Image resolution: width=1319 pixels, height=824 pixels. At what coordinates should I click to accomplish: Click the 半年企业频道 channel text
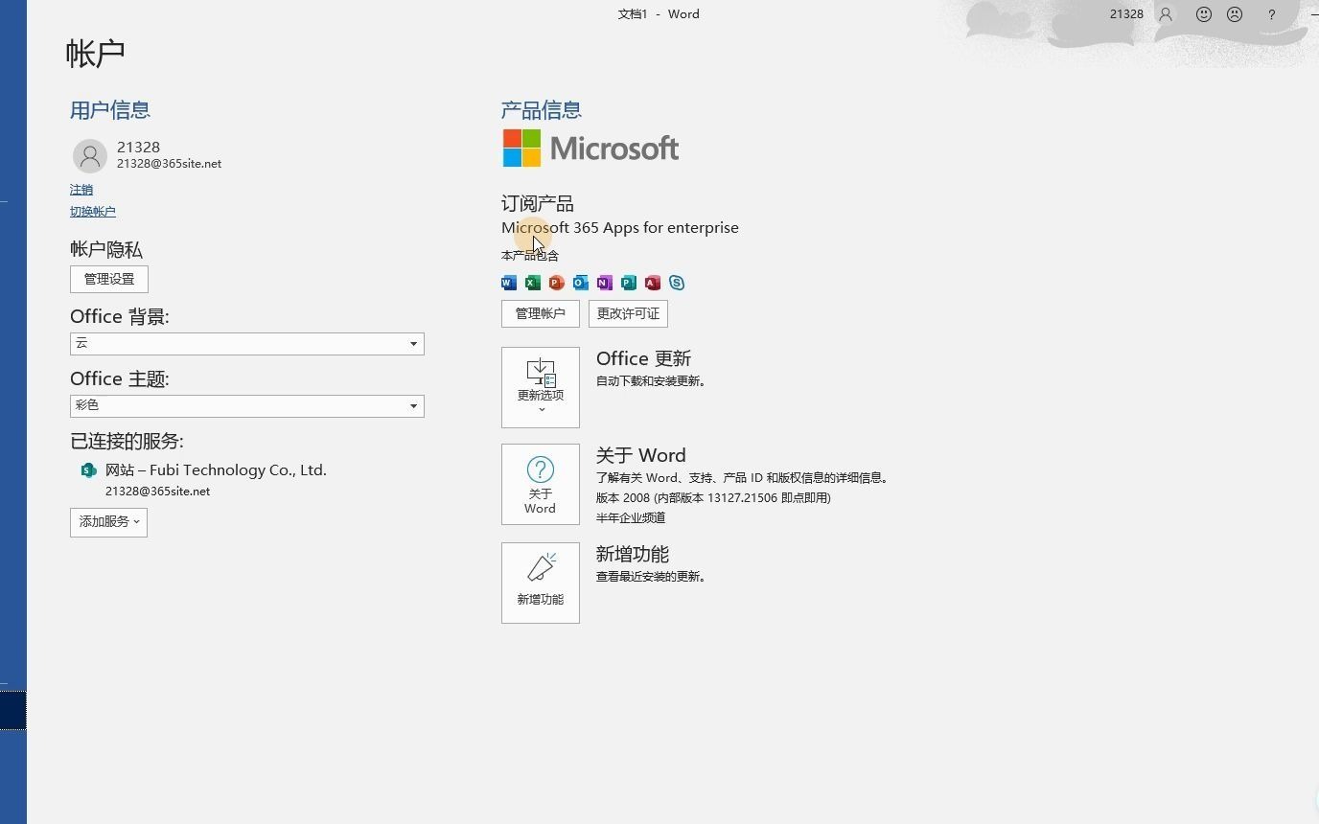[x=631, y=518]
